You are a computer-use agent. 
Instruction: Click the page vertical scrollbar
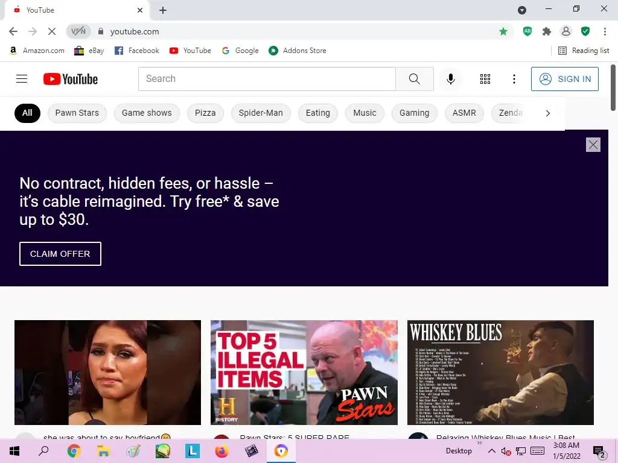coord(613,87)
